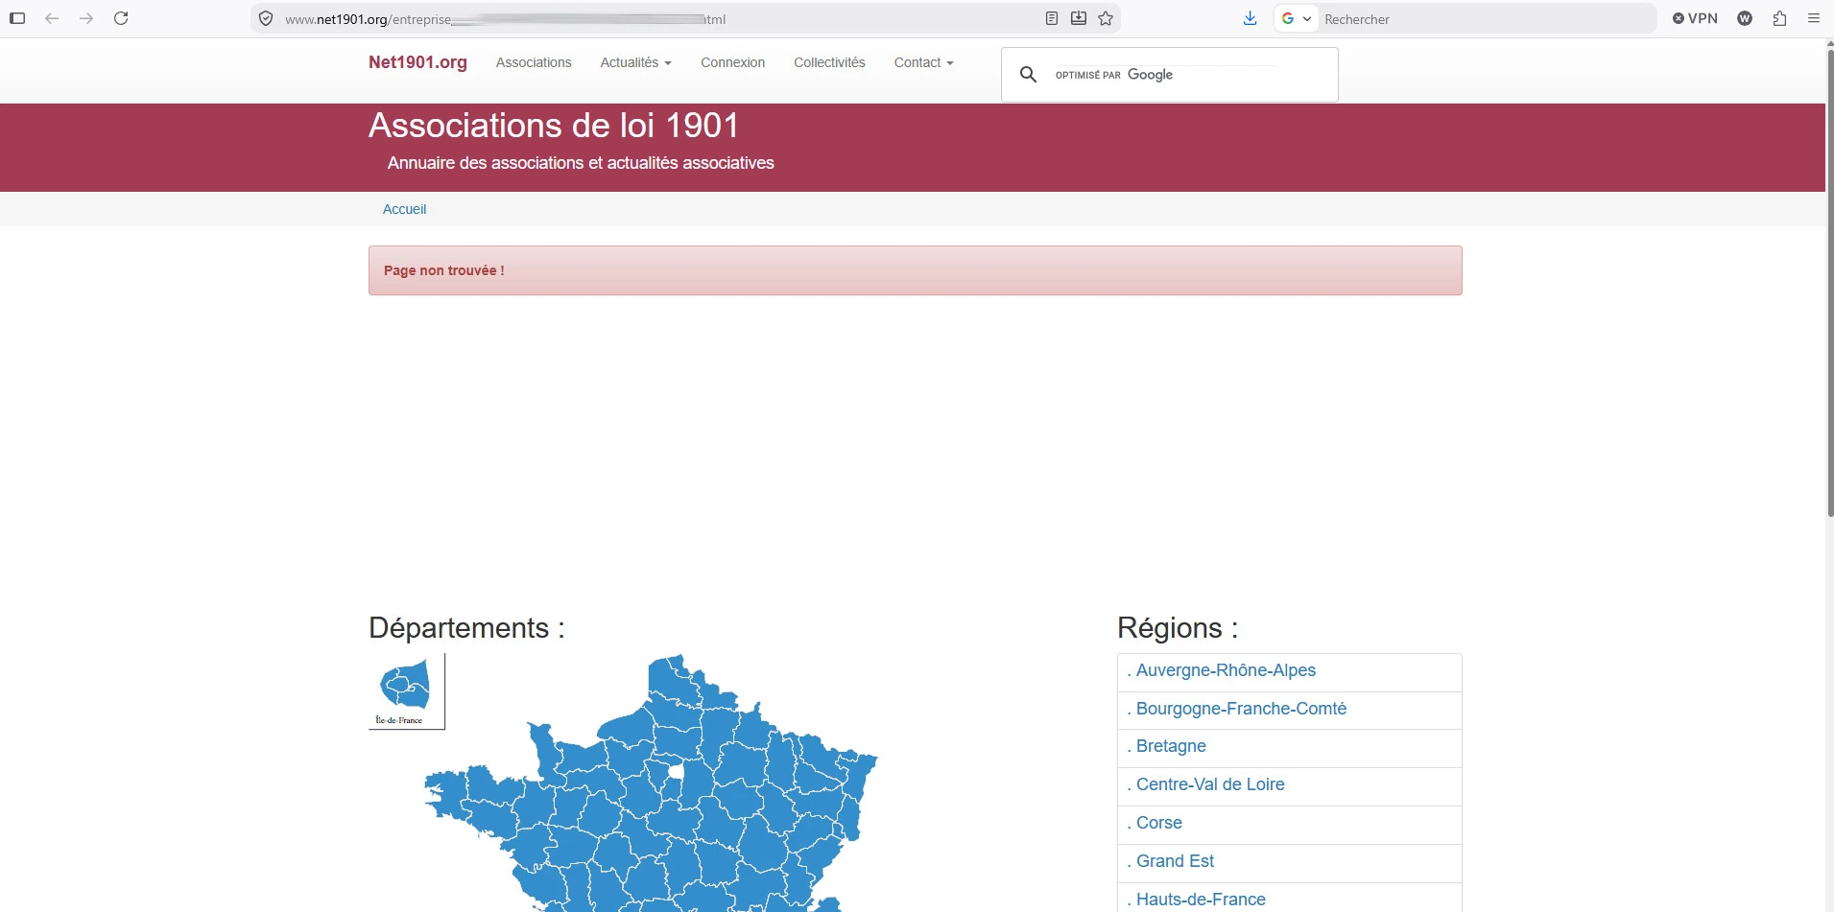The image size is (1834, 912).
Task: Reload the page with the refresh icon
Action: (121, 18)
